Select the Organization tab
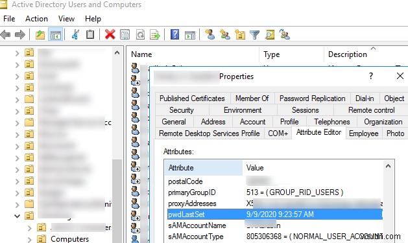Screen dimensions: 408x243 tap(383, 122)
